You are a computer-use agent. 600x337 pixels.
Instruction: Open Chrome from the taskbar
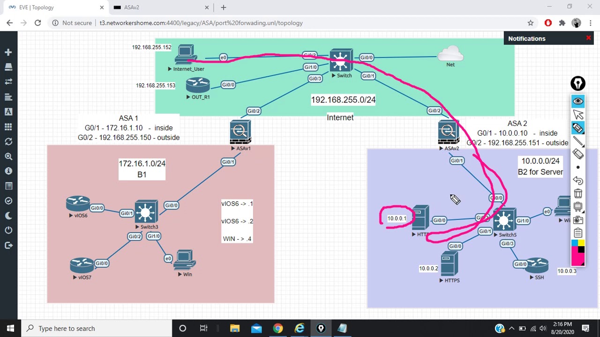pyautogui.click(x=278, y=328)
